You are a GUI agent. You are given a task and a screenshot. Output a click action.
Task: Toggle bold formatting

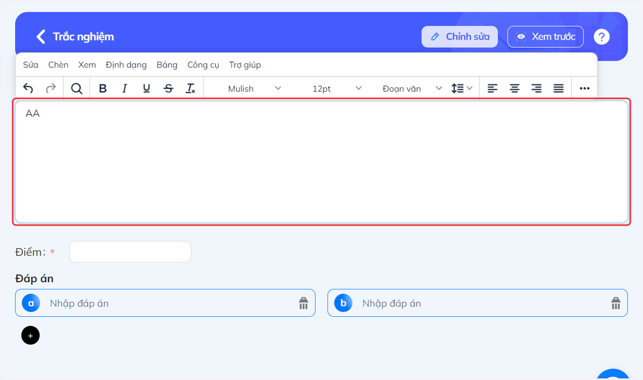[103, 88]
